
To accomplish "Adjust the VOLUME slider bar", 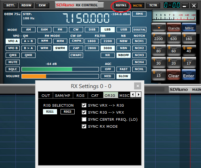I will pyautogui.click(x=60, y=76).
